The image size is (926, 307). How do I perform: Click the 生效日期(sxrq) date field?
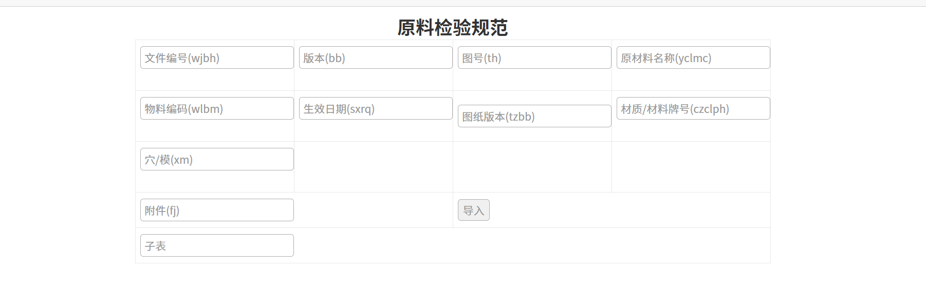pos(376,108)
